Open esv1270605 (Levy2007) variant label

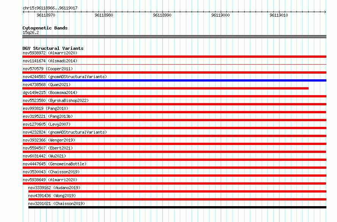click(x=47, y=124)
